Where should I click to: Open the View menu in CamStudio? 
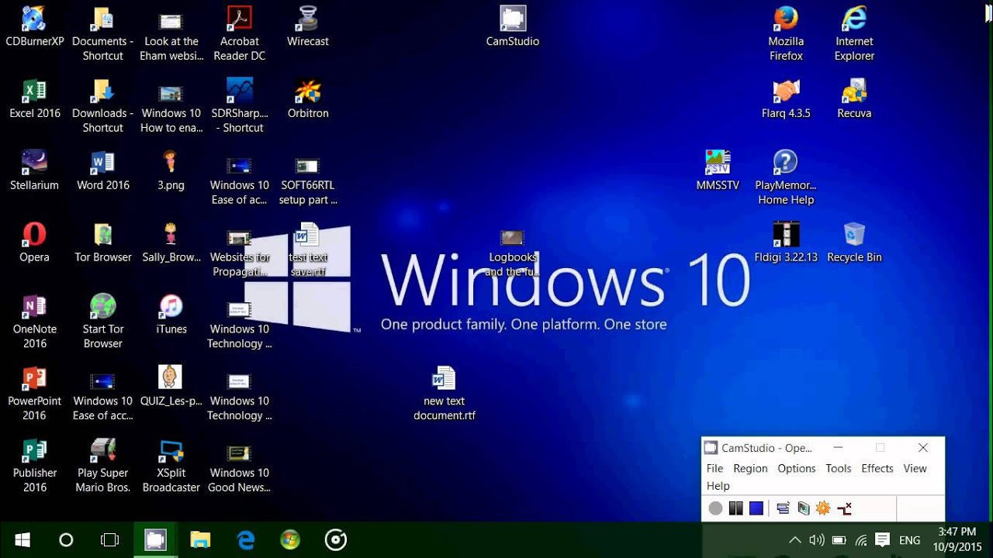click(915, 468)
